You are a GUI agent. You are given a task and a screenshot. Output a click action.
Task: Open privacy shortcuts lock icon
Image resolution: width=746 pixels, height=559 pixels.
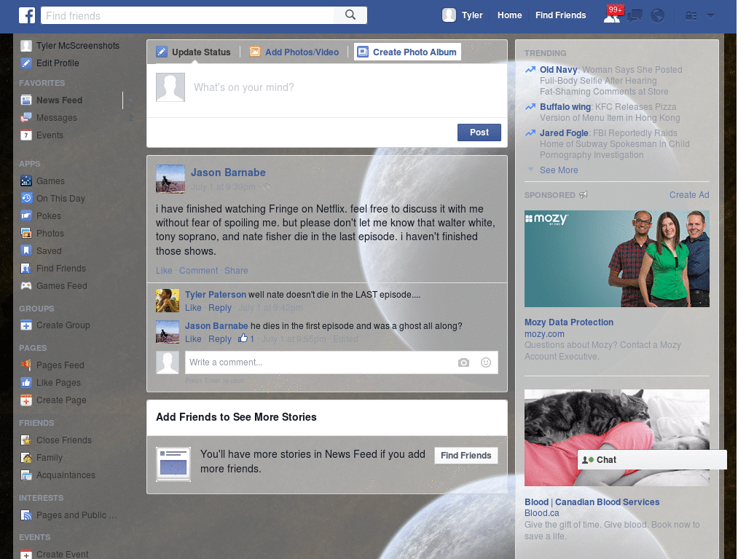tap(691, 16)
